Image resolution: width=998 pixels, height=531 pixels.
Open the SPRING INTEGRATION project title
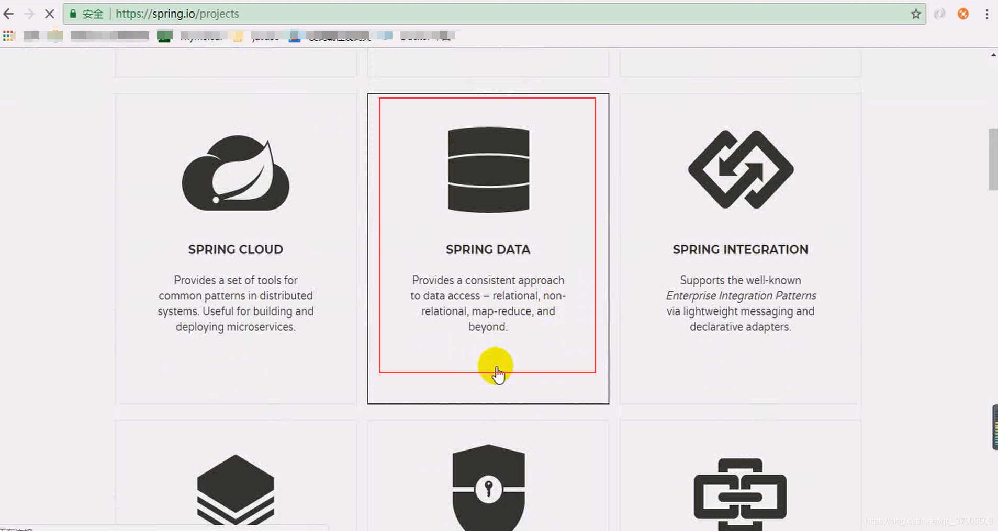coord(741,250)
